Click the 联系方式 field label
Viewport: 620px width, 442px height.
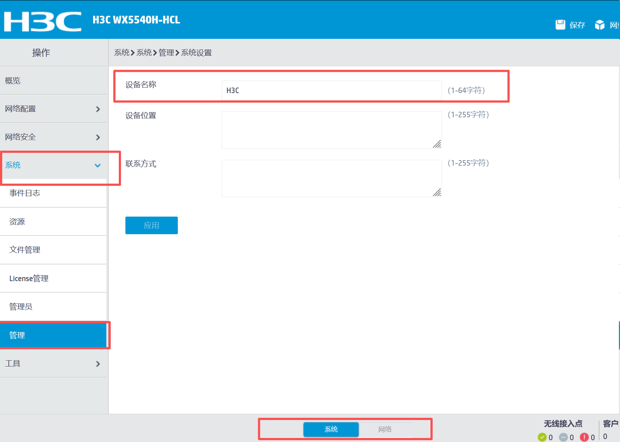click(141, 164)
